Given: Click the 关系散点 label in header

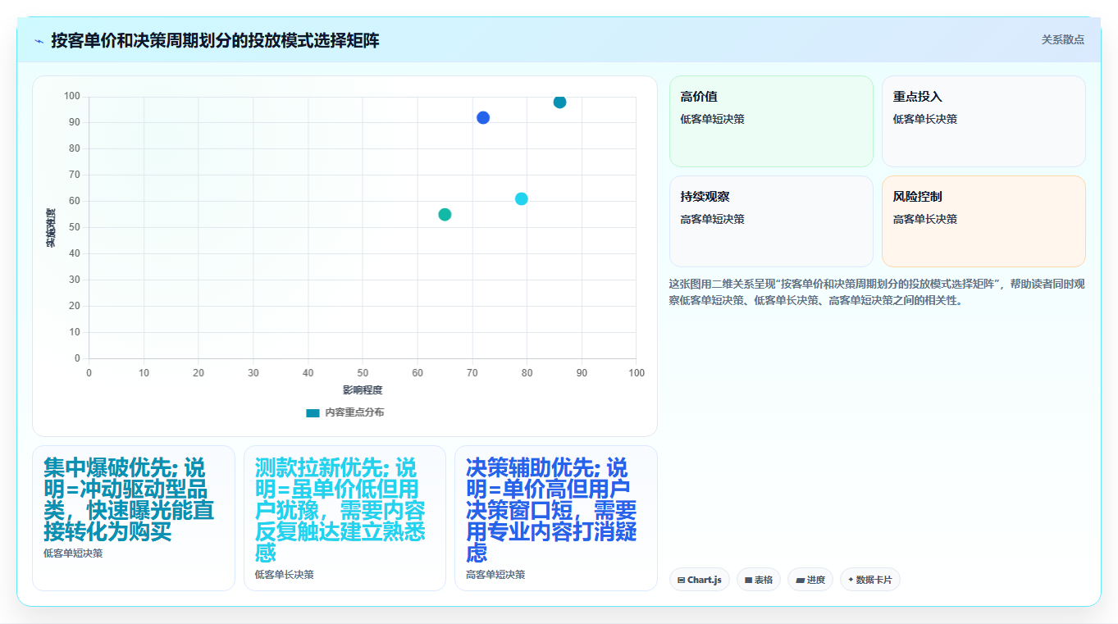Looking at the screenshot, I should (x=1062, y=39).
